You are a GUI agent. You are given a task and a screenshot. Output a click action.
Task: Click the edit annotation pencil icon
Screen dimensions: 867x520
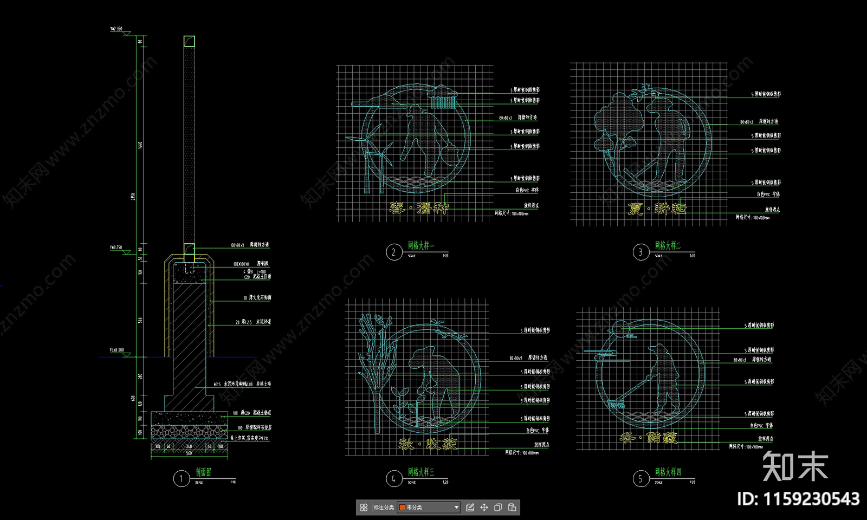coord(470,508)
